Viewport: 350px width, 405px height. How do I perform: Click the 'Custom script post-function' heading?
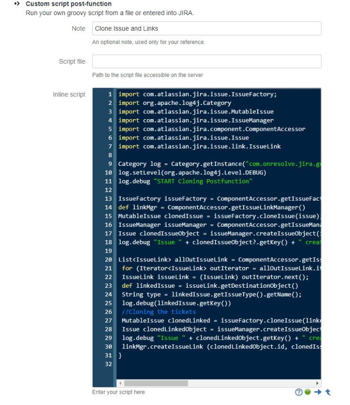[69, 4]
